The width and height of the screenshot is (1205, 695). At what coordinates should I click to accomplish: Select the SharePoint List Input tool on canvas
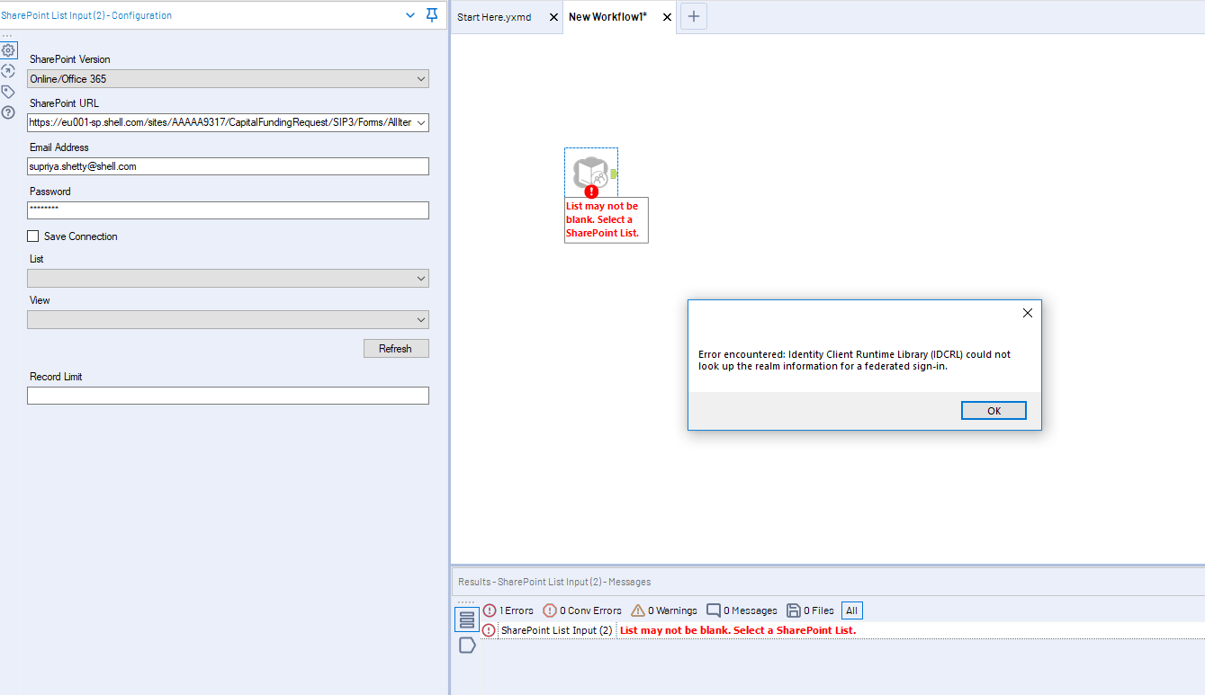[x=591, y=171]
